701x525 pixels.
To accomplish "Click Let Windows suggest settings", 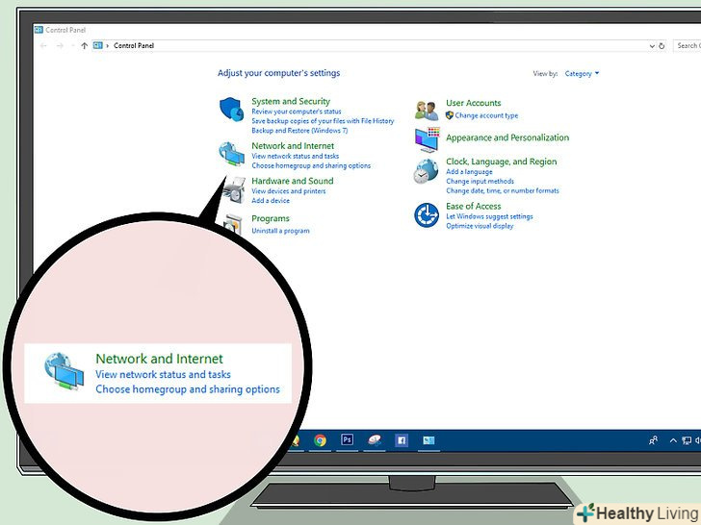I will [489, 216].
